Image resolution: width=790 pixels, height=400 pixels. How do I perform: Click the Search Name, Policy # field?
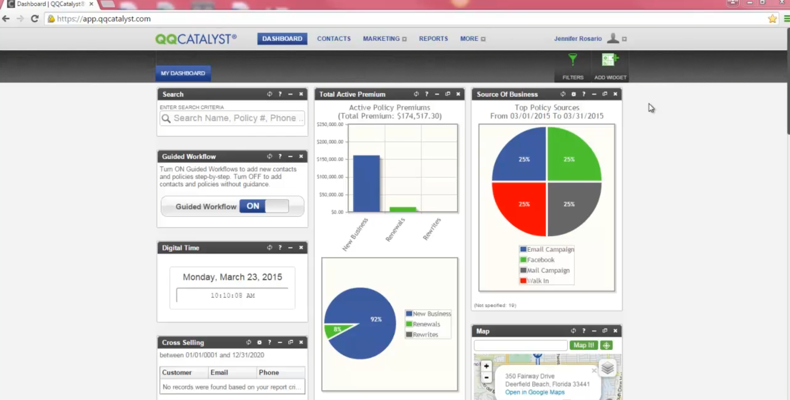pos(237,118)
